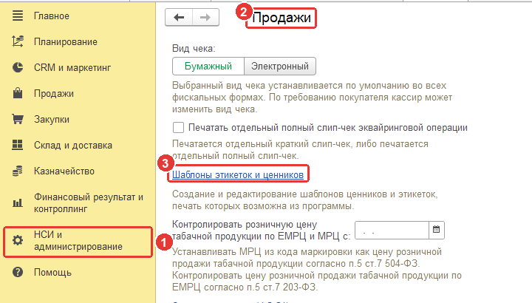
Task: Click the Вид чека label
Action: click(194, 49)
